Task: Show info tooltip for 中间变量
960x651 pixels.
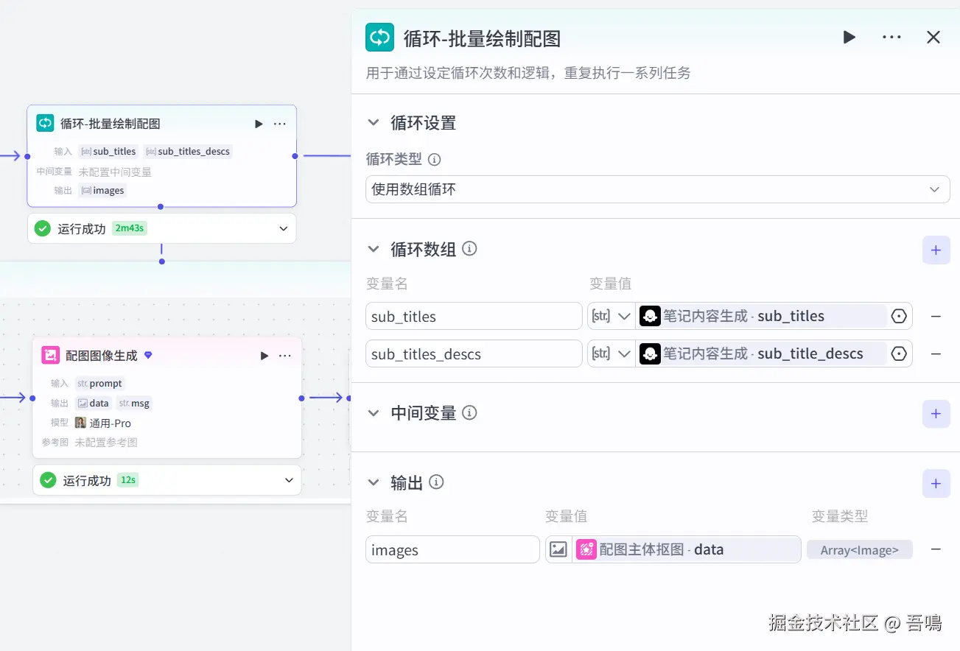Action: [x=469, y=413]
